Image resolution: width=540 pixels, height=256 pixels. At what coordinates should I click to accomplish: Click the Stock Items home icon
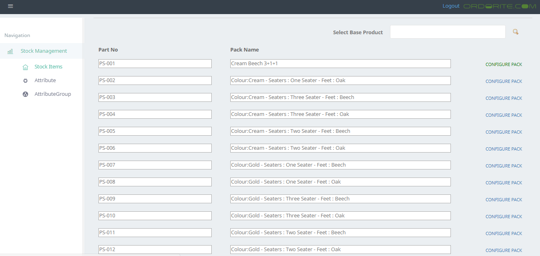[25, 67]
